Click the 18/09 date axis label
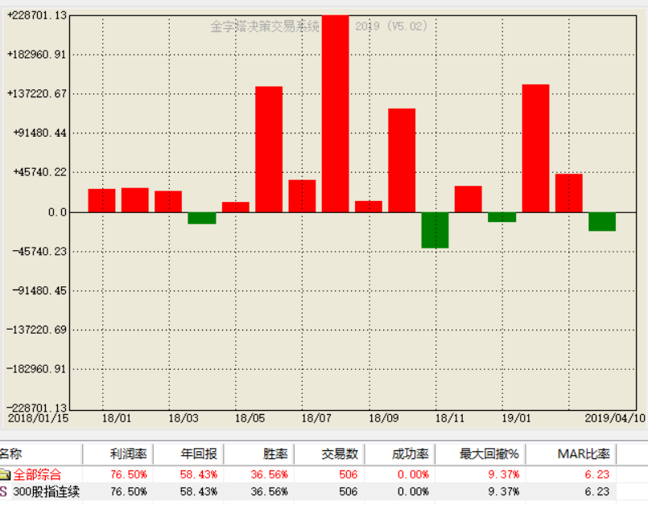This screenshot has height=505, width=648. 383,418
